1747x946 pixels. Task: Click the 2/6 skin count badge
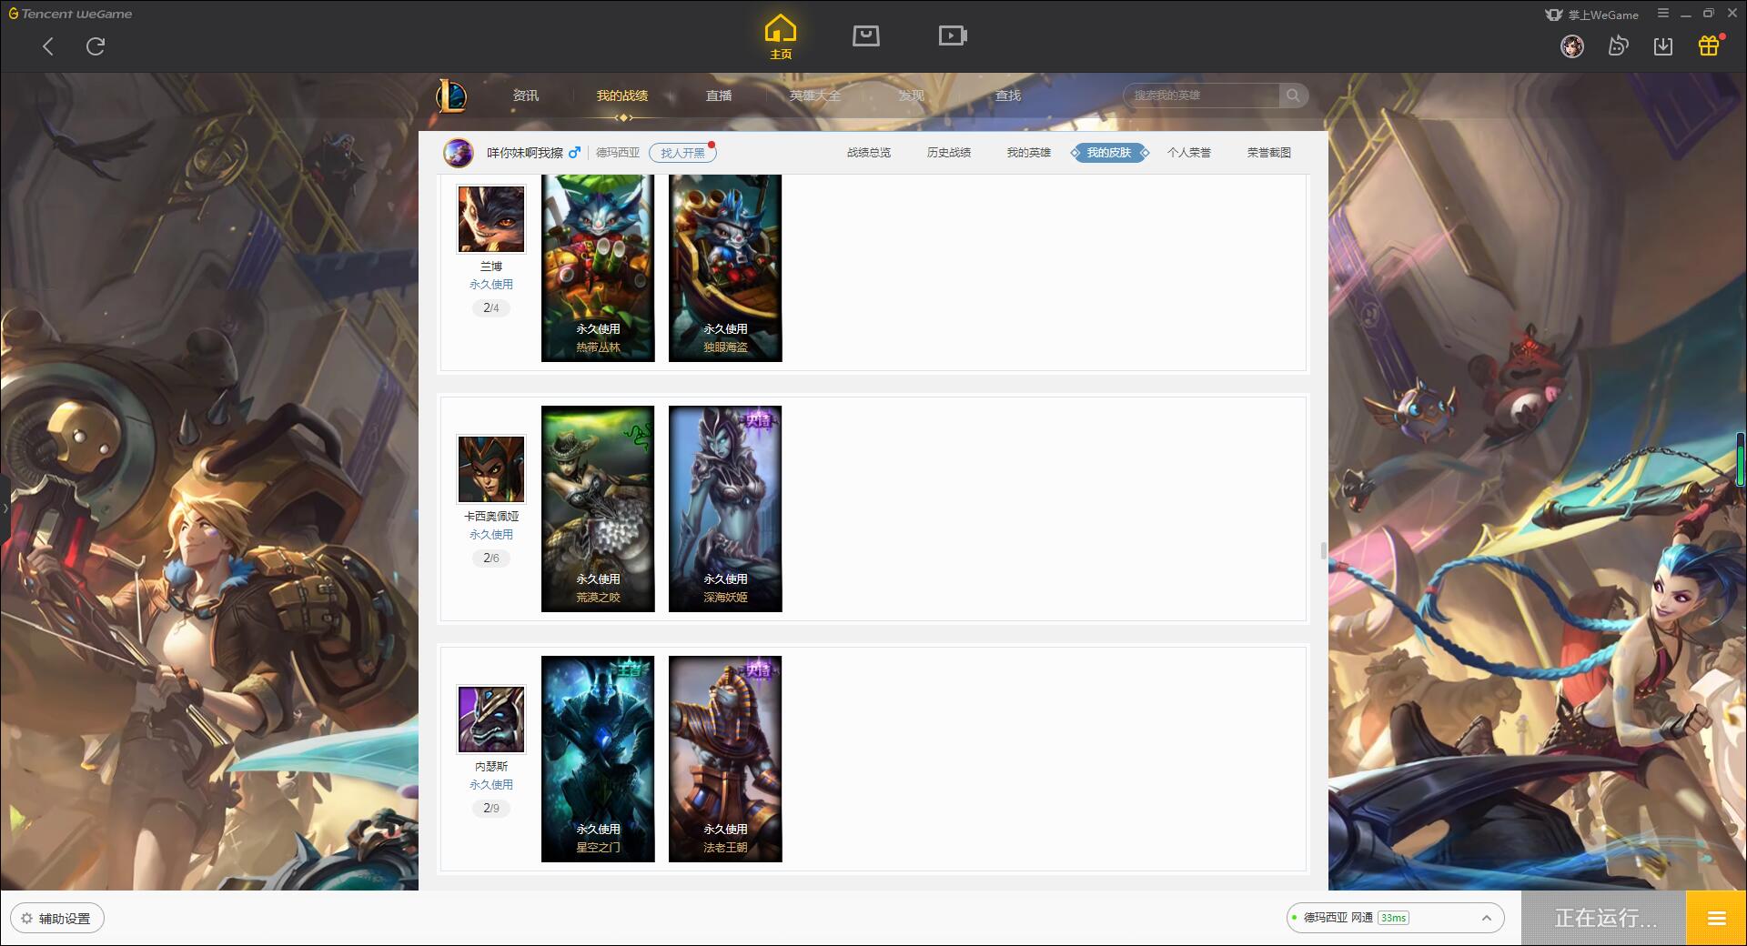pos(491,559)
